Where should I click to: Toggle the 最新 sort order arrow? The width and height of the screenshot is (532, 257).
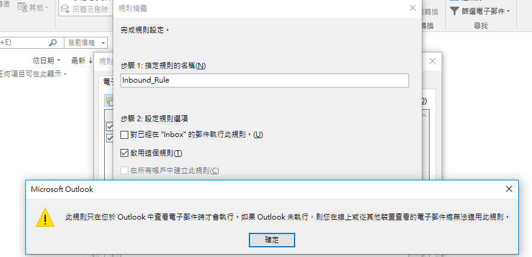pos(90,61)
